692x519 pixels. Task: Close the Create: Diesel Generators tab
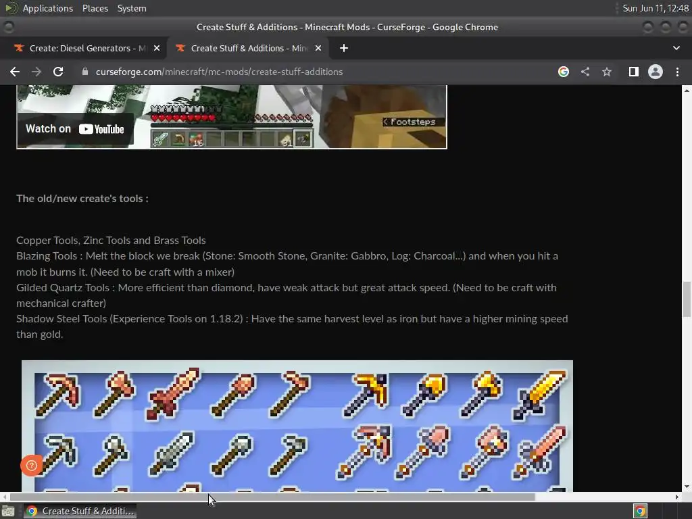tap(157, 48)
